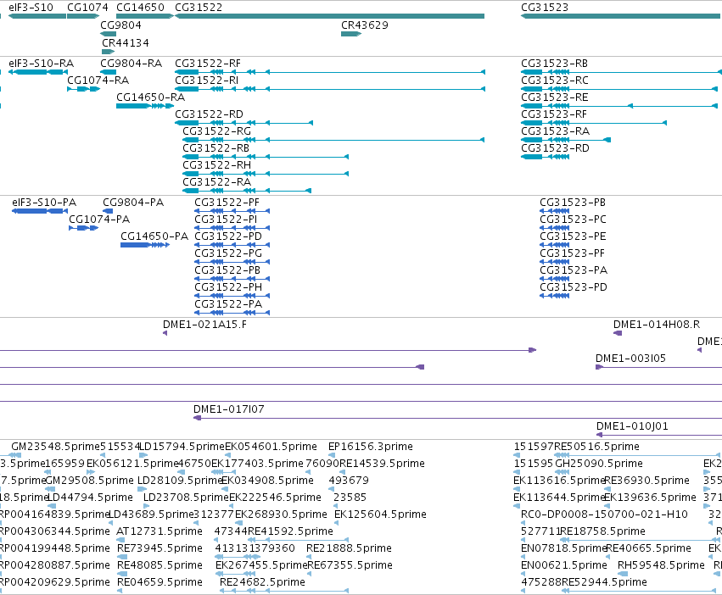Viewport: 722px width, 595px height.
Task: Click protein CG31522-PF
Action: pos(232,211)
